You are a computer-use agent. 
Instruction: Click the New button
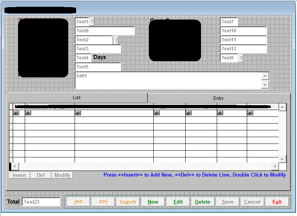click(153, 202)
